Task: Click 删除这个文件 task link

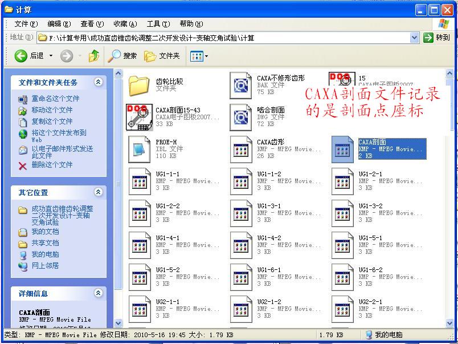Action: (52, 165)
